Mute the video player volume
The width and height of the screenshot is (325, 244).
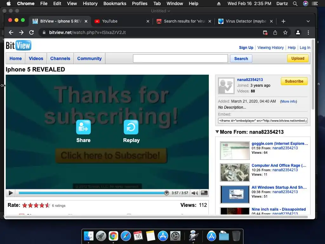(x=195, y=193)
